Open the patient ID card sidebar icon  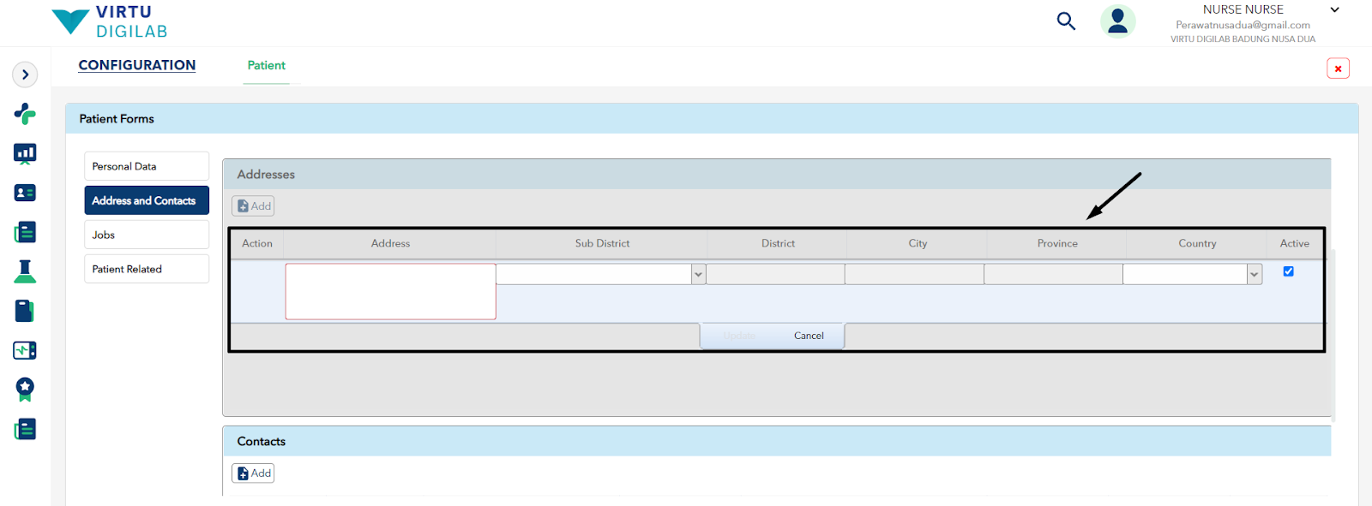(x=25, y=193)
